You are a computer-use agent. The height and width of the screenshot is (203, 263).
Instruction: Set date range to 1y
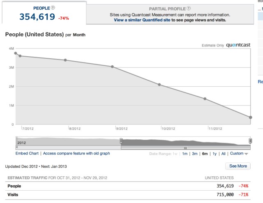pos(214,154)
